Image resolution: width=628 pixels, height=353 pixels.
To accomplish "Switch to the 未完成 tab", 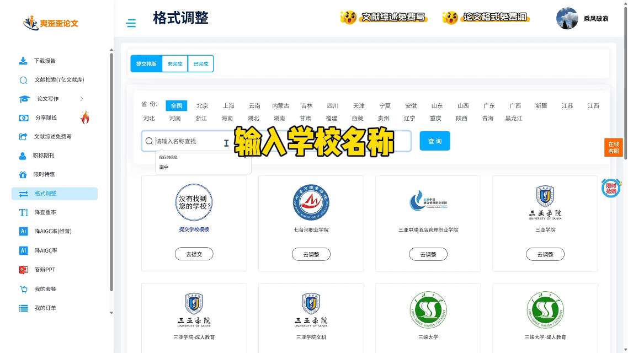I will coord(175,64).
